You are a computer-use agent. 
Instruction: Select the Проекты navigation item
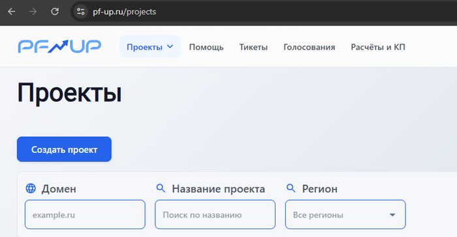150,46
